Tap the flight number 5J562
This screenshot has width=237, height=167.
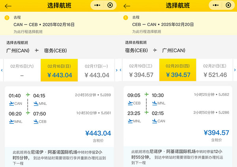224,95
